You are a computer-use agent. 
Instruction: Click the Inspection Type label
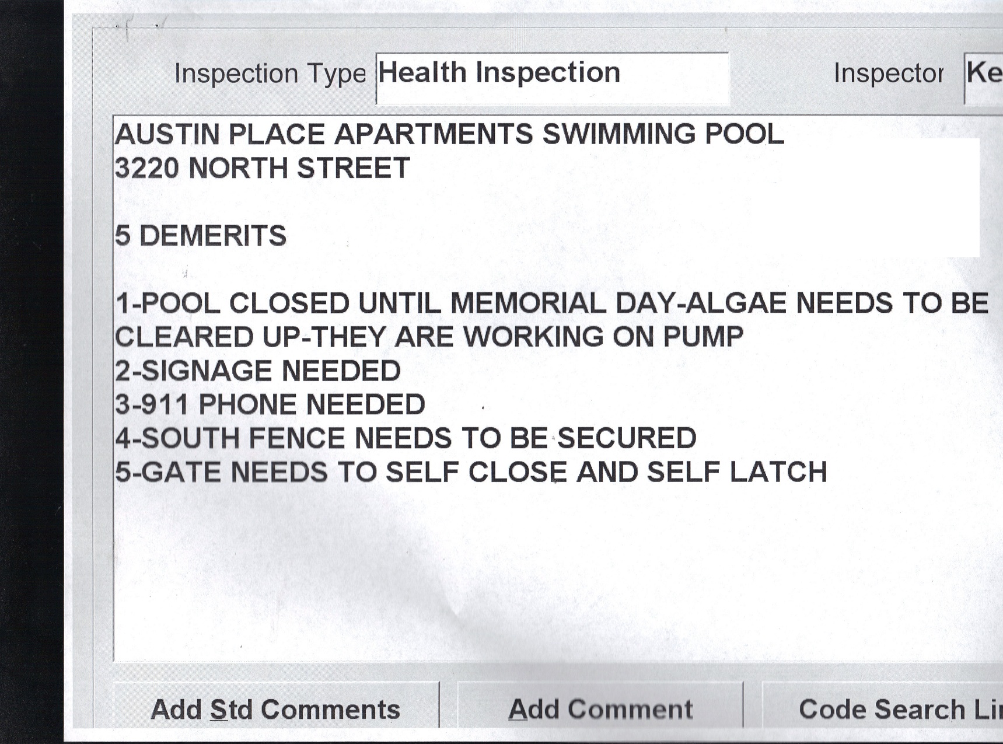tap(270, 74)
